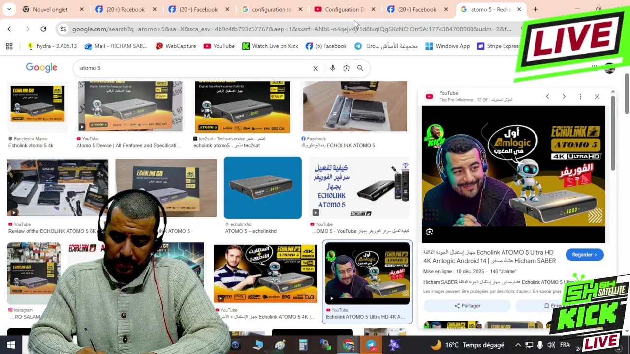Submit search with the magnifying glass icon
Viewport: 630px width, 354px height.
[x=360, y=68]
